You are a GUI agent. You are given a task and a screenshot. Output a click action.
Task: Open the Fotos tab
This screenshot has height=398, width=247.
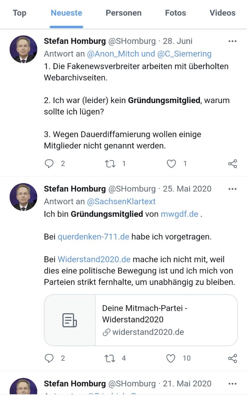(x=175, y=13)
